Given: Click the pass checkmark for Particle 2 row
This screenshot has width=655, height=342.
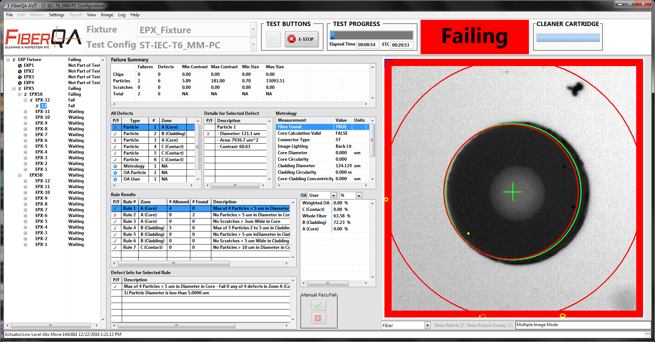Looking at the screenshot, I should coord(115,134).
